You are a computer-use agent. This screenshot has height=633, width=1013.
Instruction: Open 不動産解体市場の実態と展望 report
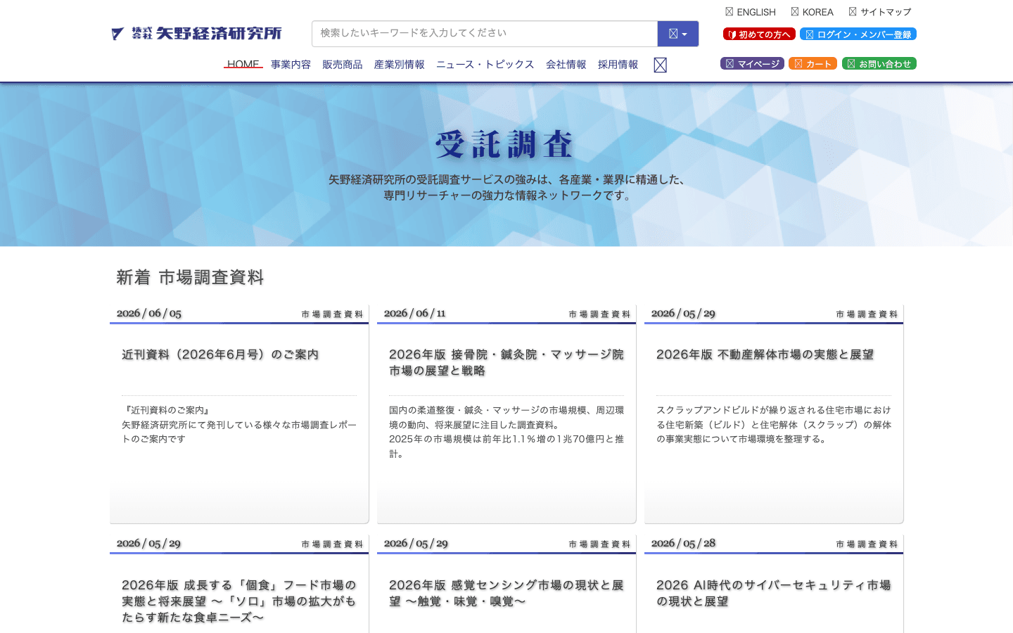pyautogui.click(x=765, y=354)
